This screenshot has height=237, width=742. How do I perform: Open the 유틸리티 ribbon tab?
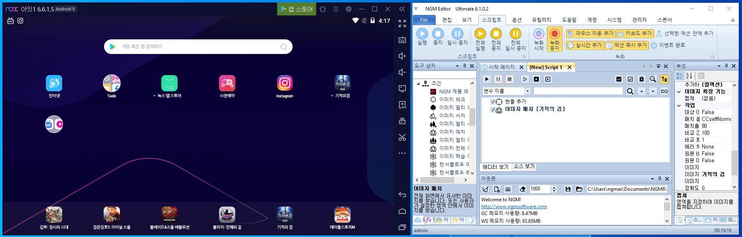[x=542, y=19]
